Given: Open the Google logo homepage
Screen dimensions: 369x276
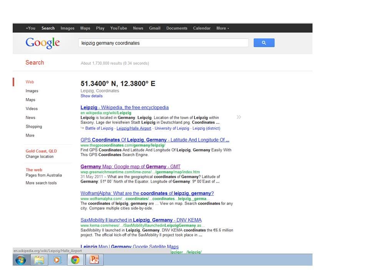Looking at the screenshot, I should click(43, 43).
